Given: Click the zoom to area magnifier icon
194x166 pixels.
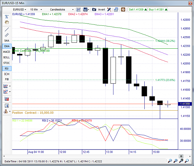Looking at the screenshot, I should [x=181, y=160].
